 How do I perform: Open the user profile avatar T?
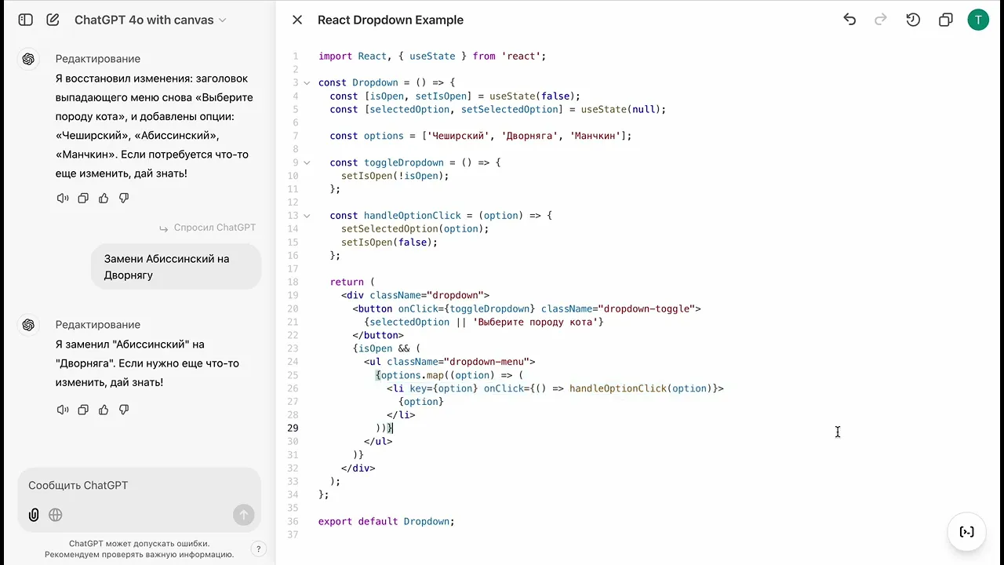[978, 20]
